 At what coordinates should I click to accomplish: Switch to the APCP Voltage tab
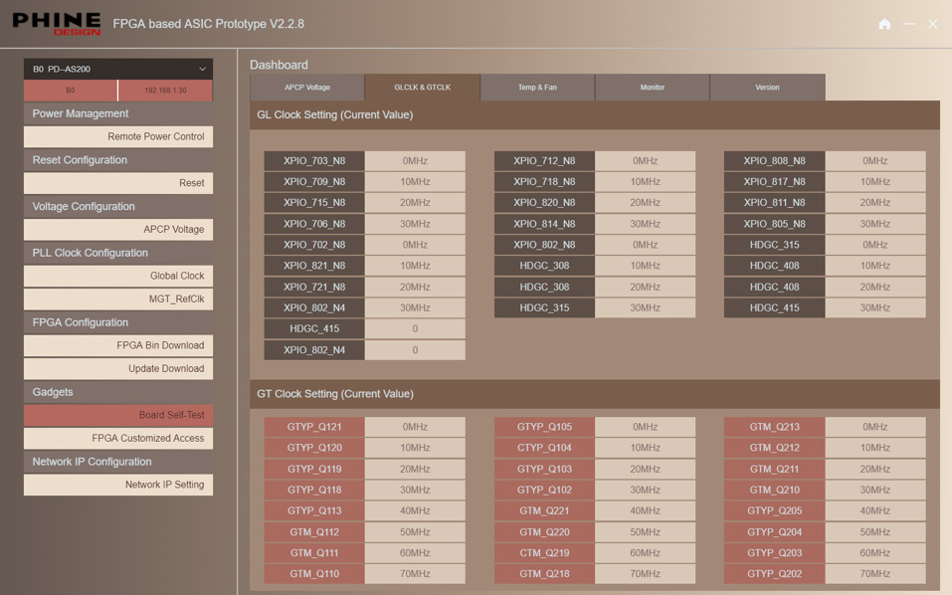[307, 88]
